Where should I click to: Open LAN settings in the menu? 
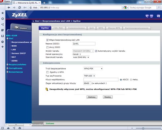(x=14, y=50)
